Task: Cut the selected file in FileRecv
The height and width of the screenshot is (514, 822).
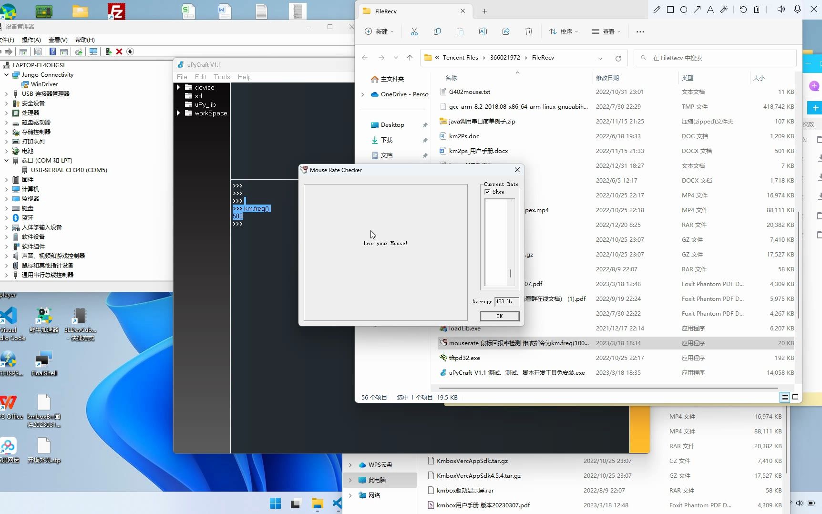Action: [414, 31]
